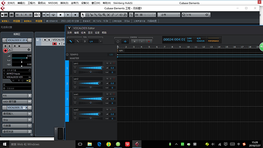Select the Cubase play speaker tool

121,15
